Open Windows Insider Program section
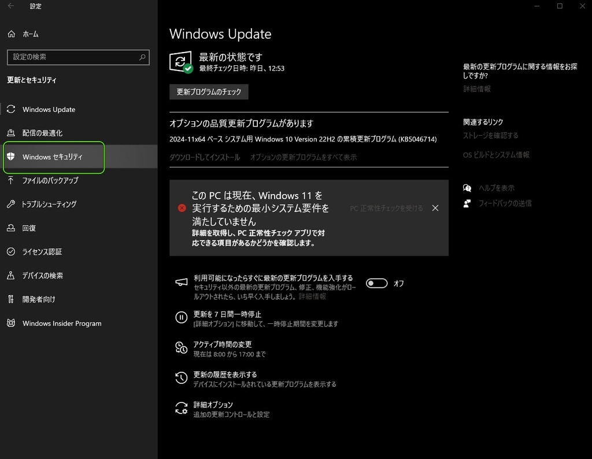592x459 pixels. 79,323
